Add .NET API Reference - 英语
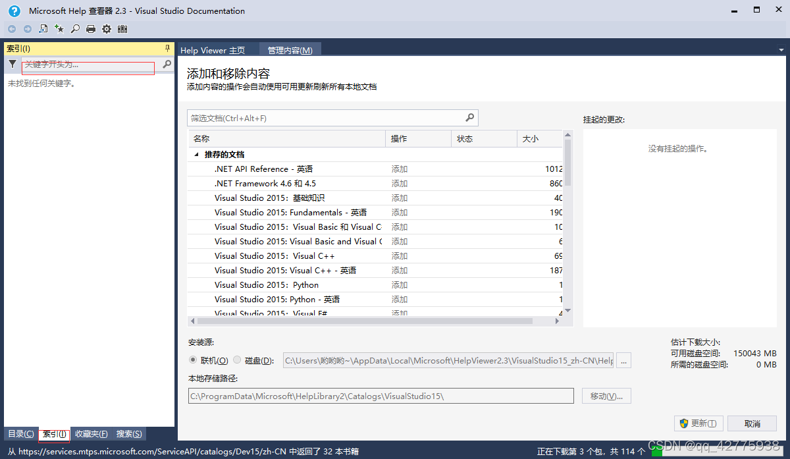Screen dimensions: 790x459 400,169
